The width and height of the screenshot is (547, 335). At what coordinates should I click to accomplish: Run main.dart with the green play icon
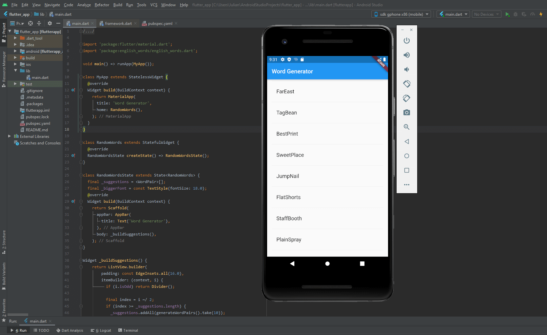(x=507, y=14)
